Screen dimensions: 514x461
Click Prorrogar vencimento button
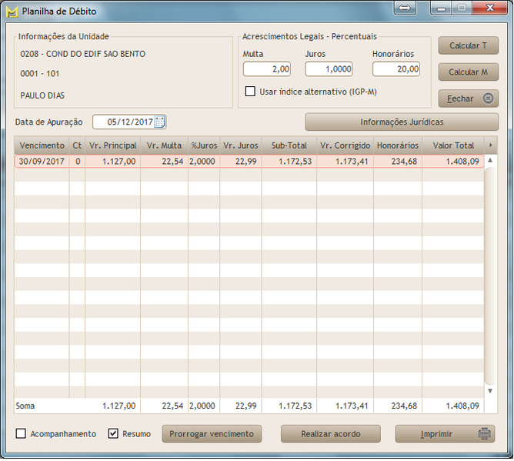(212, 434)
